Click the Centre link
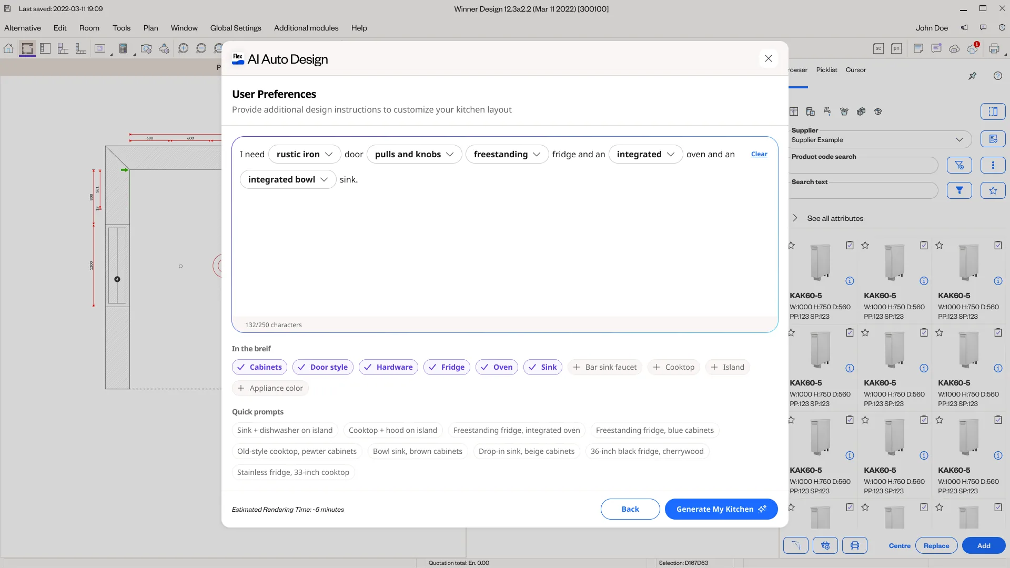This screenshot has height=568, width=1010. (900, 545)
